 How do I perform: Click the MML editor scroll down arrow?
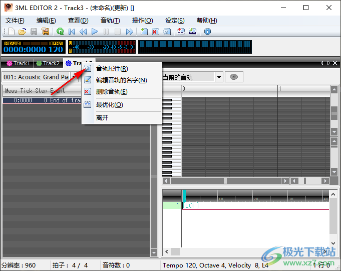(333, 243)
